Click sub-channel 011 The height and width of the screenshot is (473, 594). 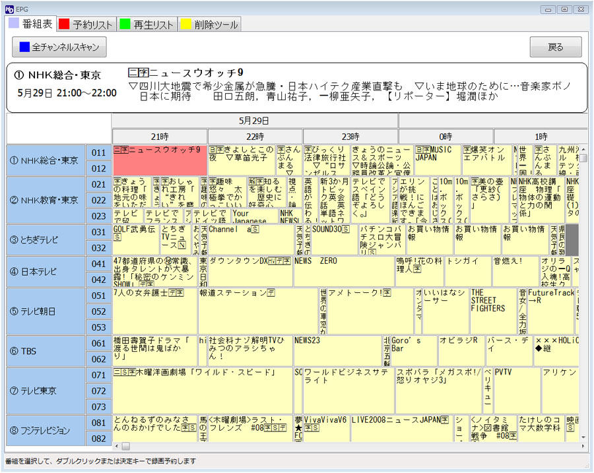[x=98, y=152]
